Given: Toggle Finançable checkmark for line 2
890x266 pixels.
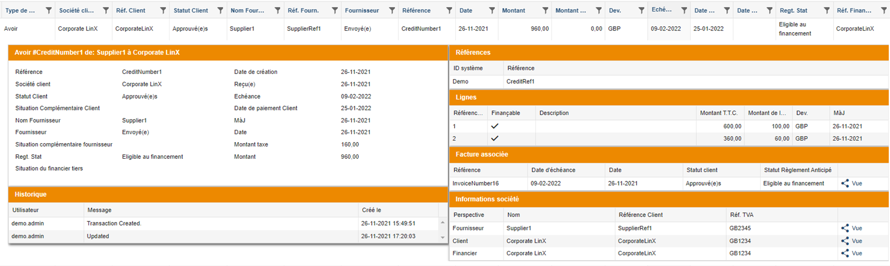Looking at the screenshot, I should [x=494, y=138].
